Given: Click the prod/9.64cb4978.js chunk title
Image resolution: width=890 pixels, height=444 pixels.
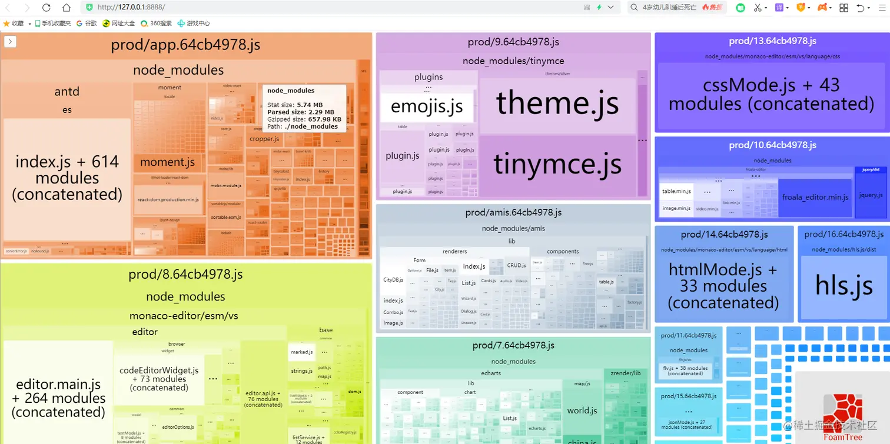Looking at the screenshot, I should [513, 42].
